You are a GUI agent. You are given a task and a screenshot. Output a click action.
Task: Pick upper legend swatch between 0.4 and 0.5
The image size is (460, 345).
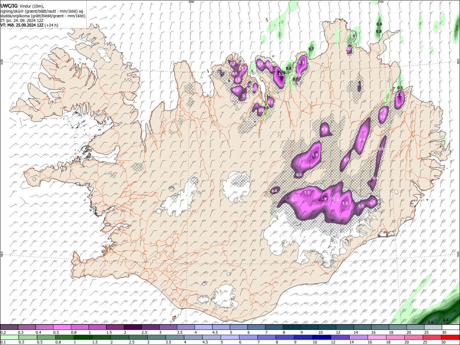point(45,327)
